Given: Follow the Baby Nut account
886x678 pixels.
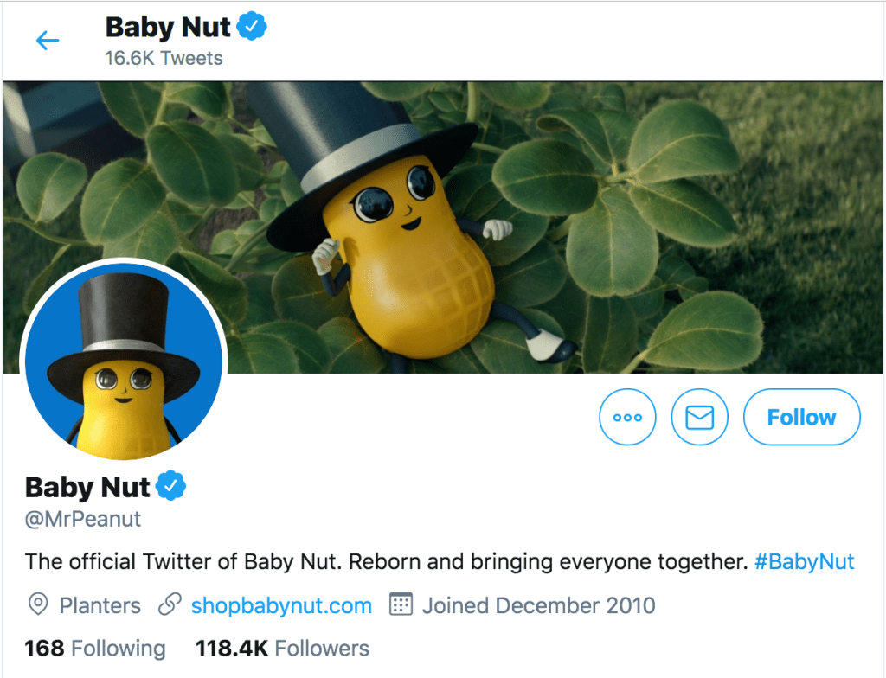Looking at the screenshot, I should point(801,418).
